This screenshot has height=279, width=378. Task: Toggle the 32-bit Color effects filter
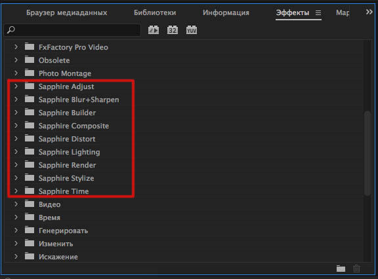coord(173,30)
